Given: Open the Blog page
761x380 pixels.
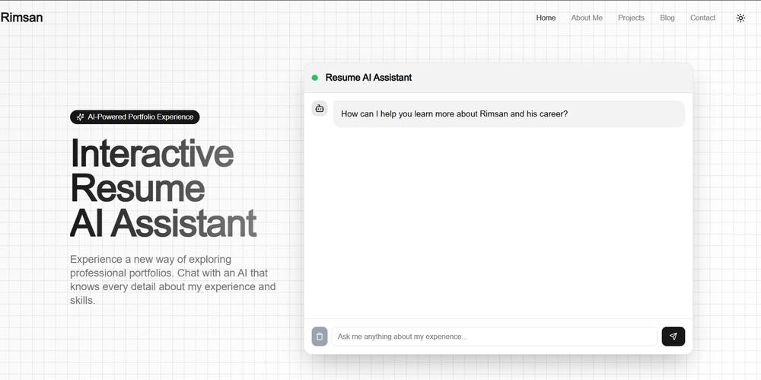Looking at the screenshot, I should coord(667,18).
